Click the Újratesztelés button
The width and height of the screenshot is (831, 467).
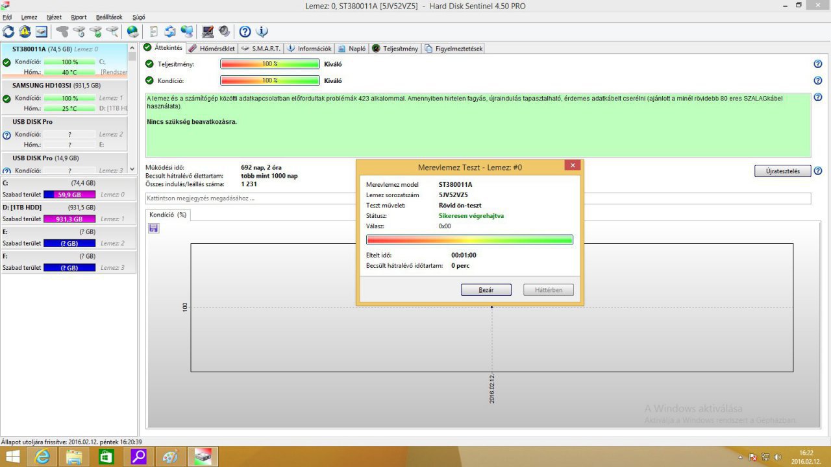[783, 171]
